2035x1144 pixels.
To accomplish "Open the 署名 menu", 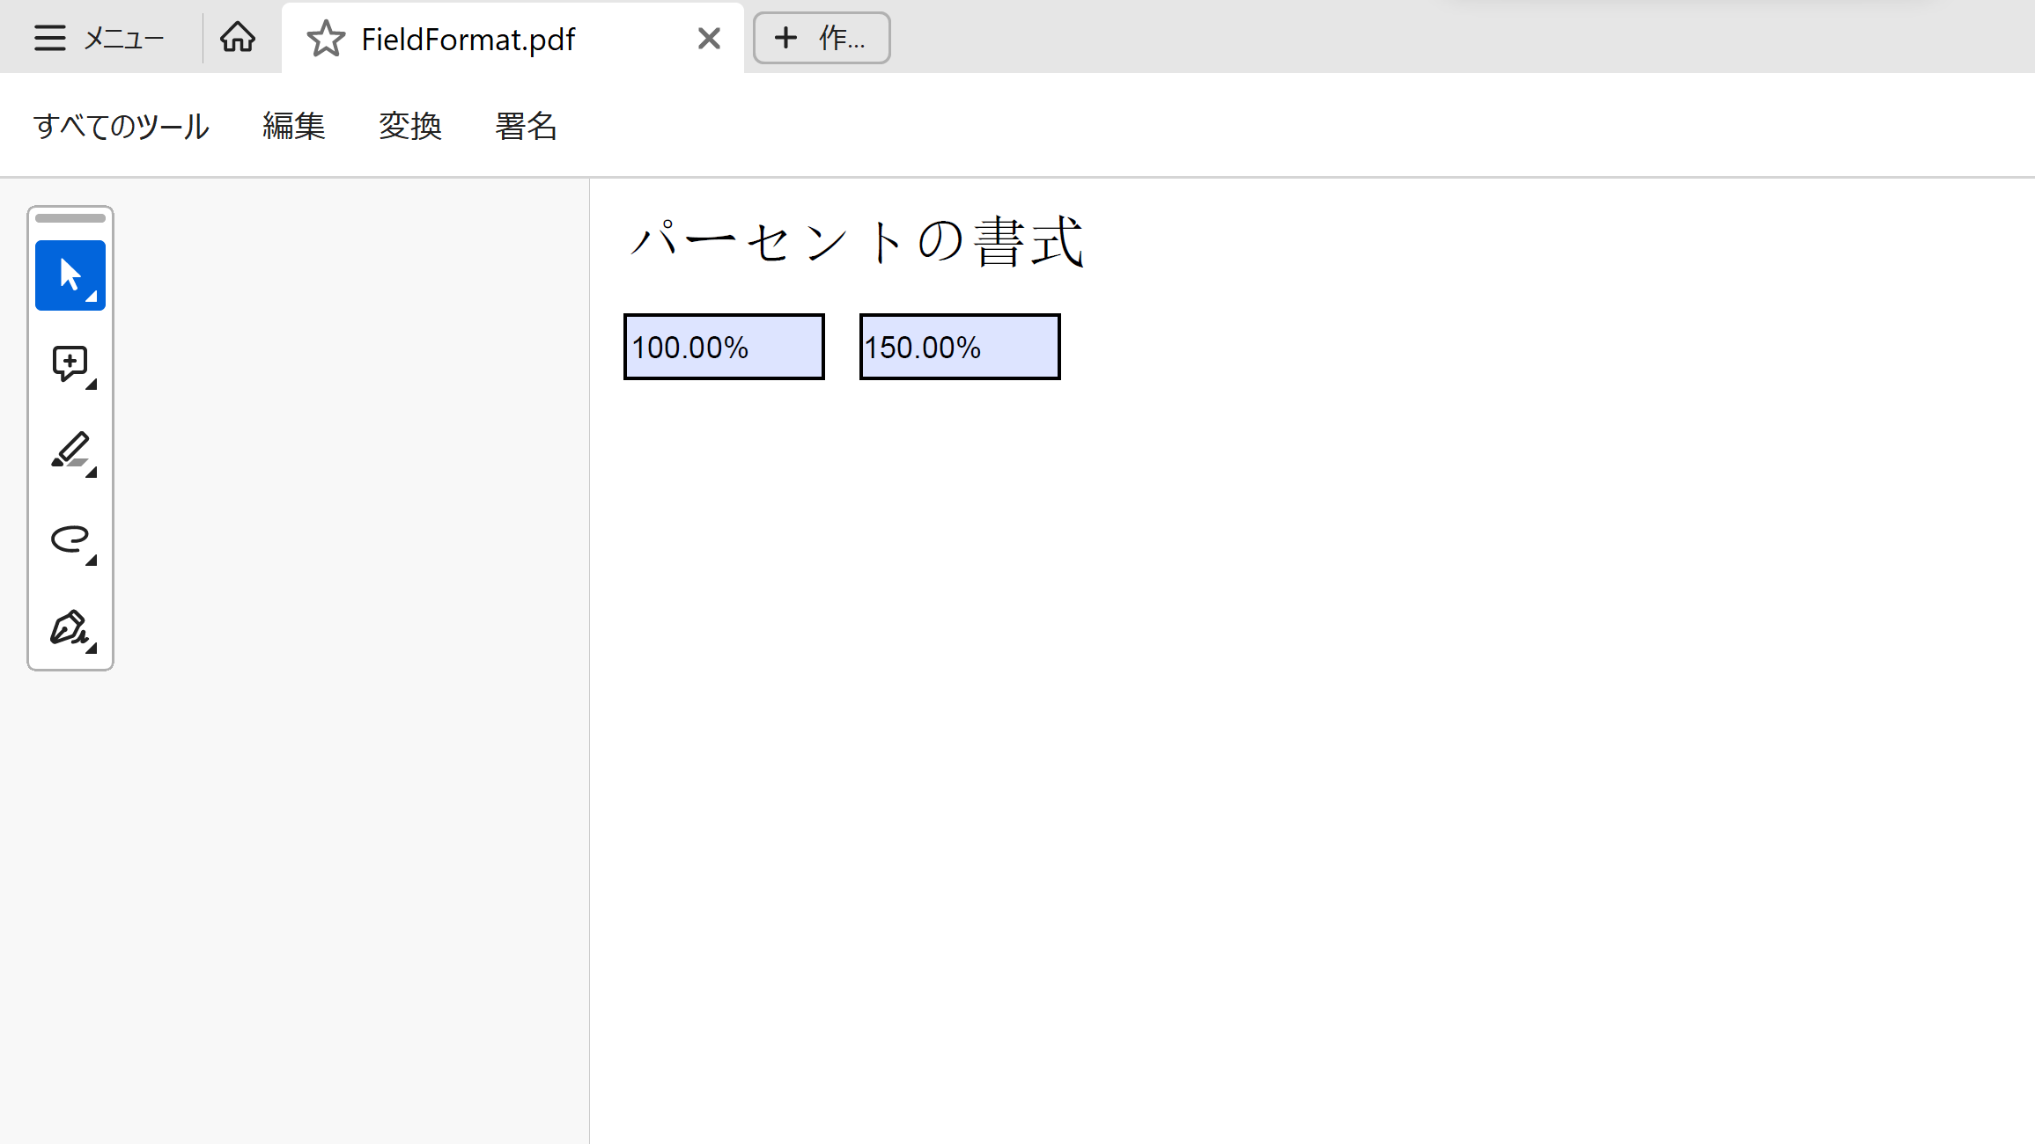I will pos(527,126).
